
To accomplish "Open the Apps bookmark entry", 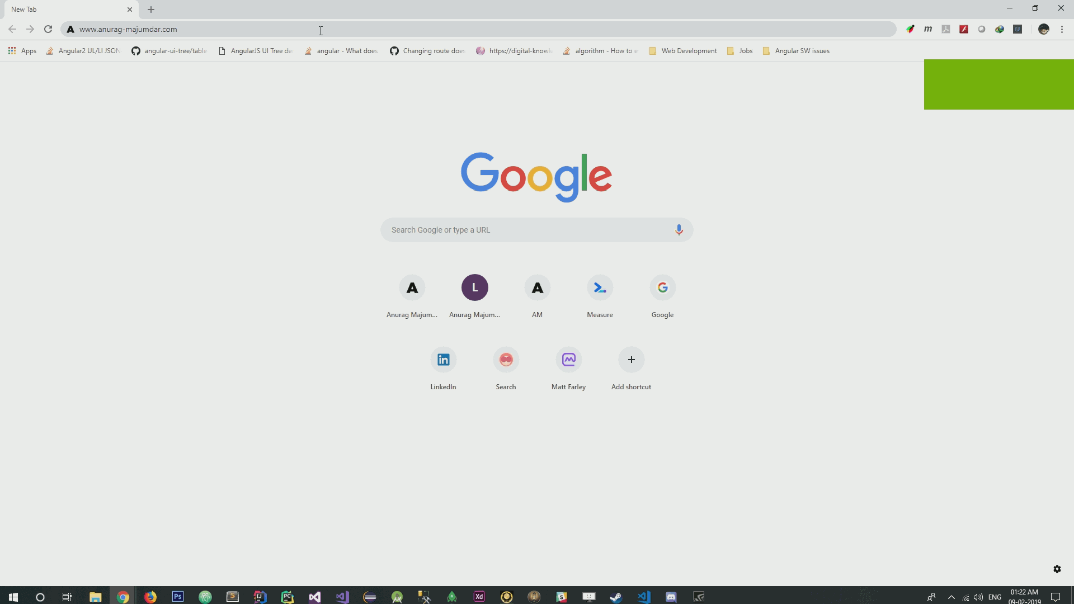I will coord(23,50).
